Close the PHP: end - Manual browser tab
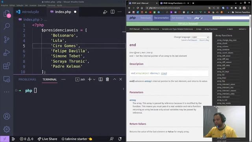 [x=157, y=3]
